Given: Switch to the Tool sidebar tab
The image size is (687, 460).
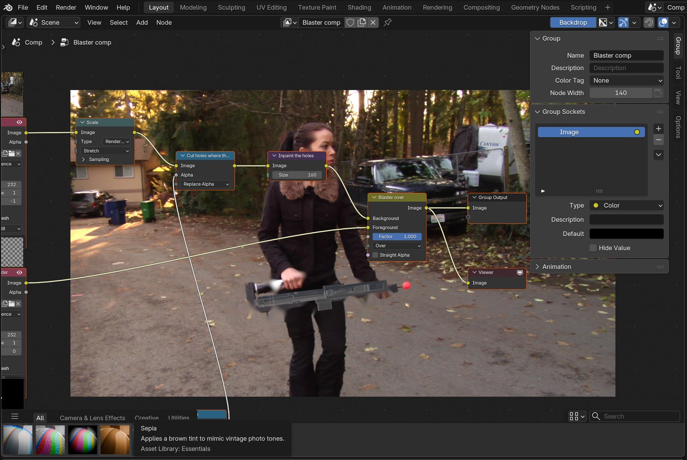Looking at the screenshot, I should click(678, 72).
